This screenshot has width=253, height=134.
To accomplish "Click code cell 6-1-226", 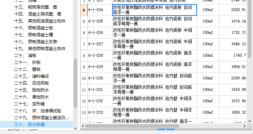I will tap(100, 33).
